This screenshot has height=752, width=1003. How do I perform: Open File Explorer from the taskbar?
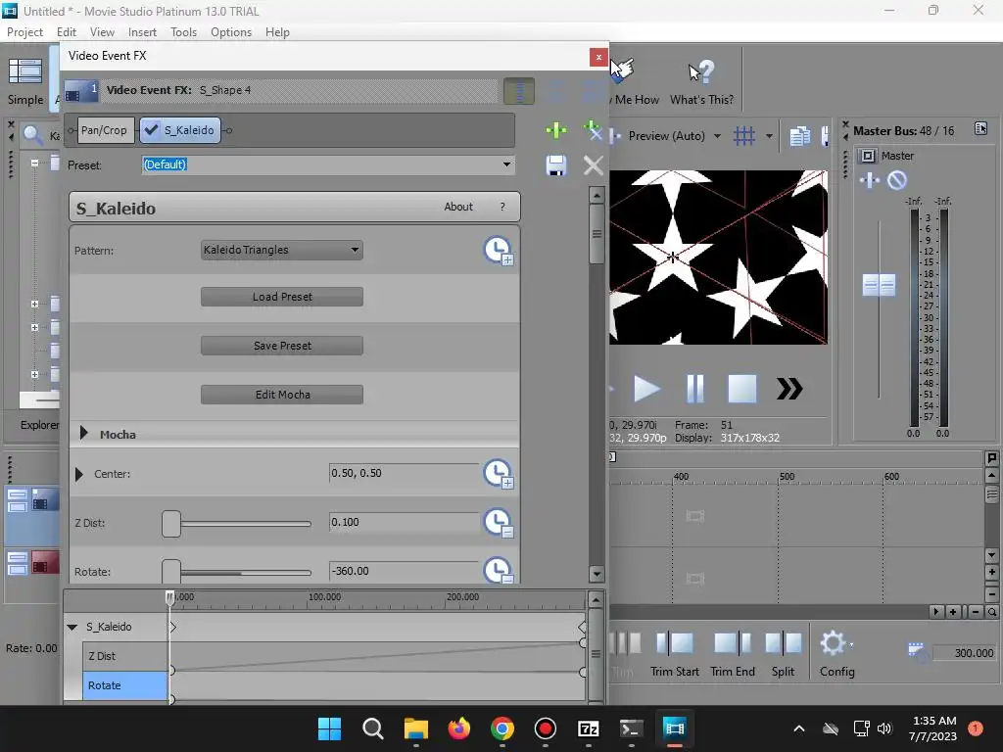tap(415, 728)
